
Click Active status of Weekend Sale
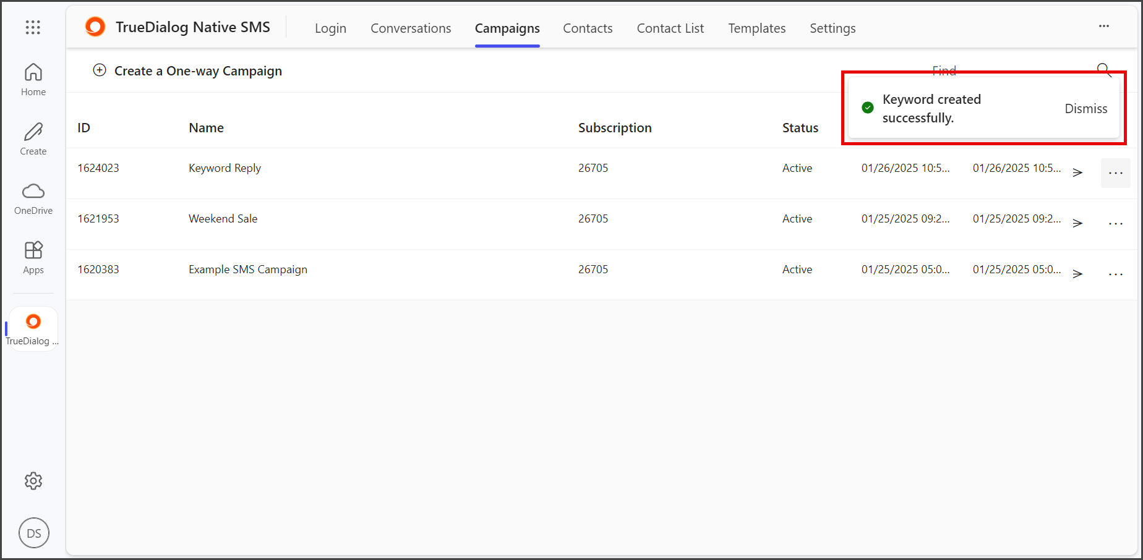[x=797, y=219]
